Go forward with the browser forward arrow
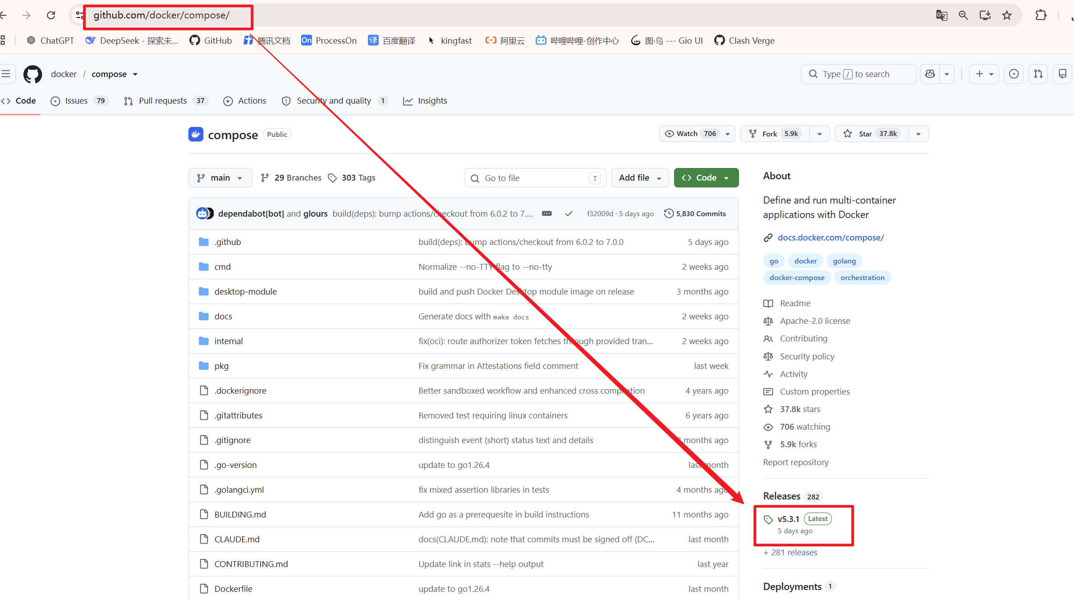Screen dimensions: 1074x599 click(x=27, y=15)
